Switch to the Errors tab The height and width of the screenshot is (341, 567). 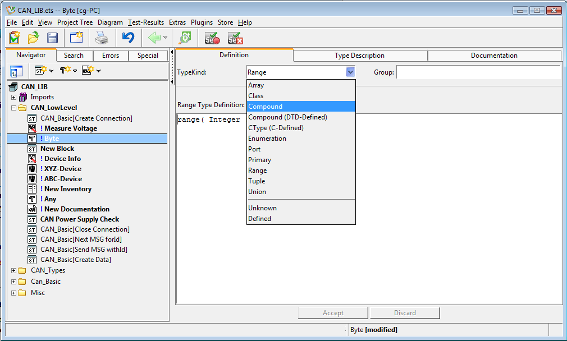click(110, 56)
